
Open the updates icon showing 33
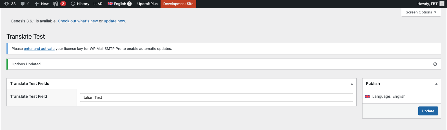pyautogui.click(x=10, y=4)
